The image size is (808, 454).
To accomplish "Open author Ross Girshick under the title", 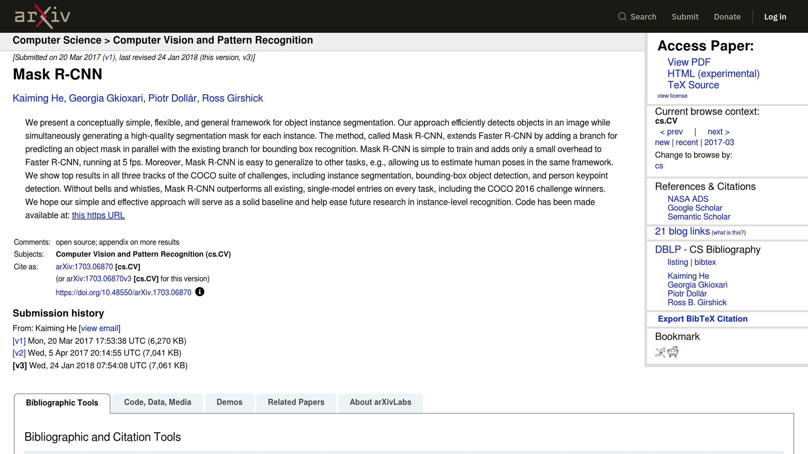I will [232, 99].
